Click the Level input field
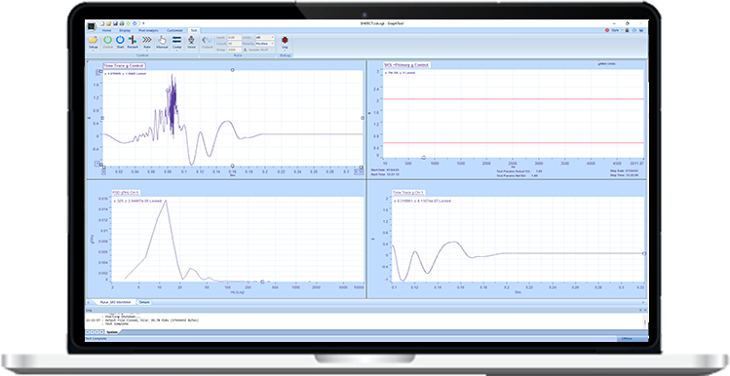The height and width of the screenshot is (376, 730). point(235,37)
